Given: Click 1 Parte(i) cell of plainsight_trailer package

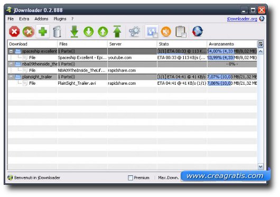Looking at the screenshot, I should [x=82, y=77].
